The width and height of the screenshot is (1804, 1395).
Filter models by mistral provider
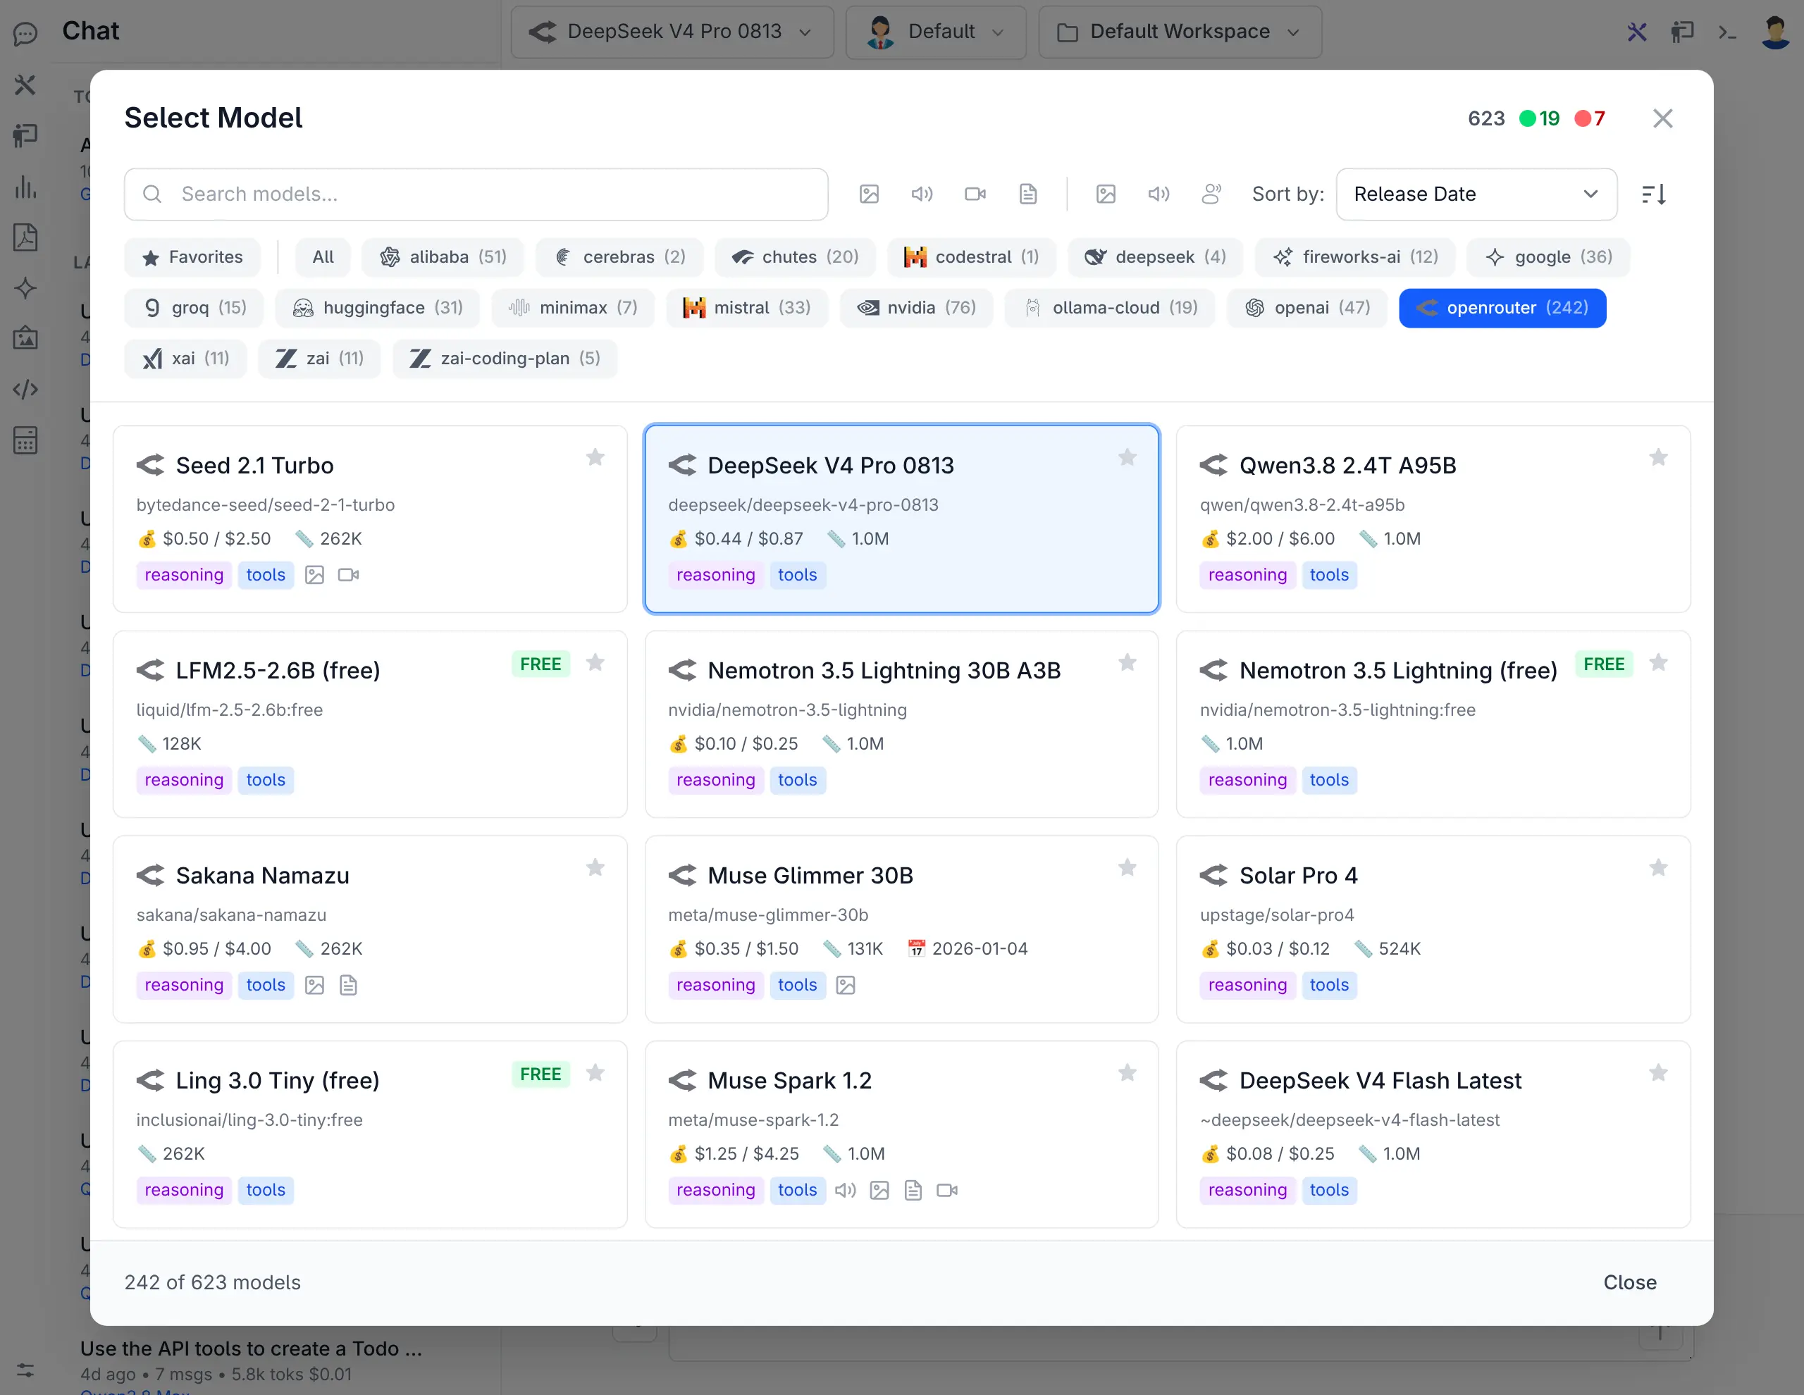point(747,308)
